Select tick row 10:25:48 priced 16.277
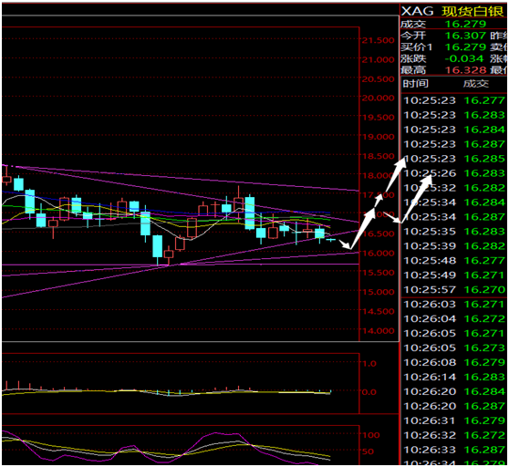The image size is (509, 467). point(454,261)
